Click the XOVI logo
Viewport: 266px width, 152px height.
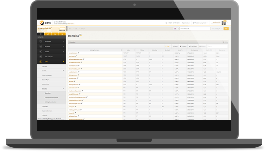[45, 23]
